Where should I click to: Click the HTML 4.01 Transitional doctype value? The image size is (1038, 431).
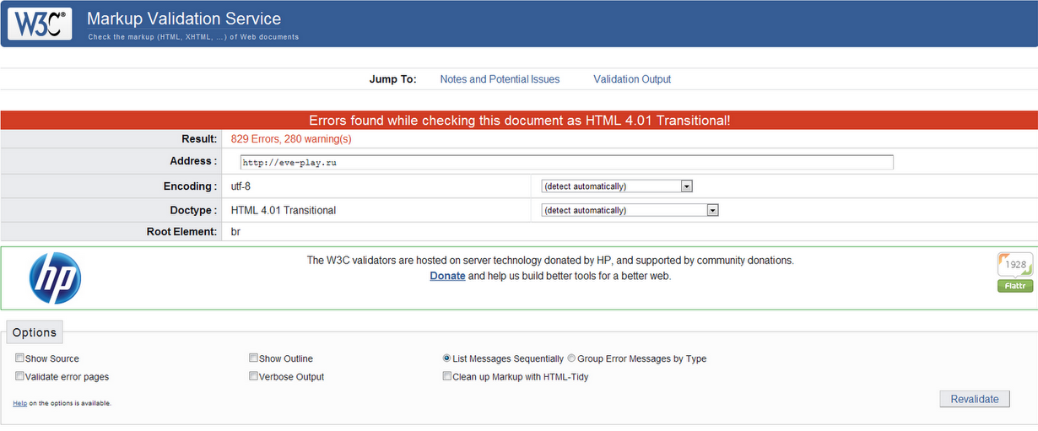point(284,210)
